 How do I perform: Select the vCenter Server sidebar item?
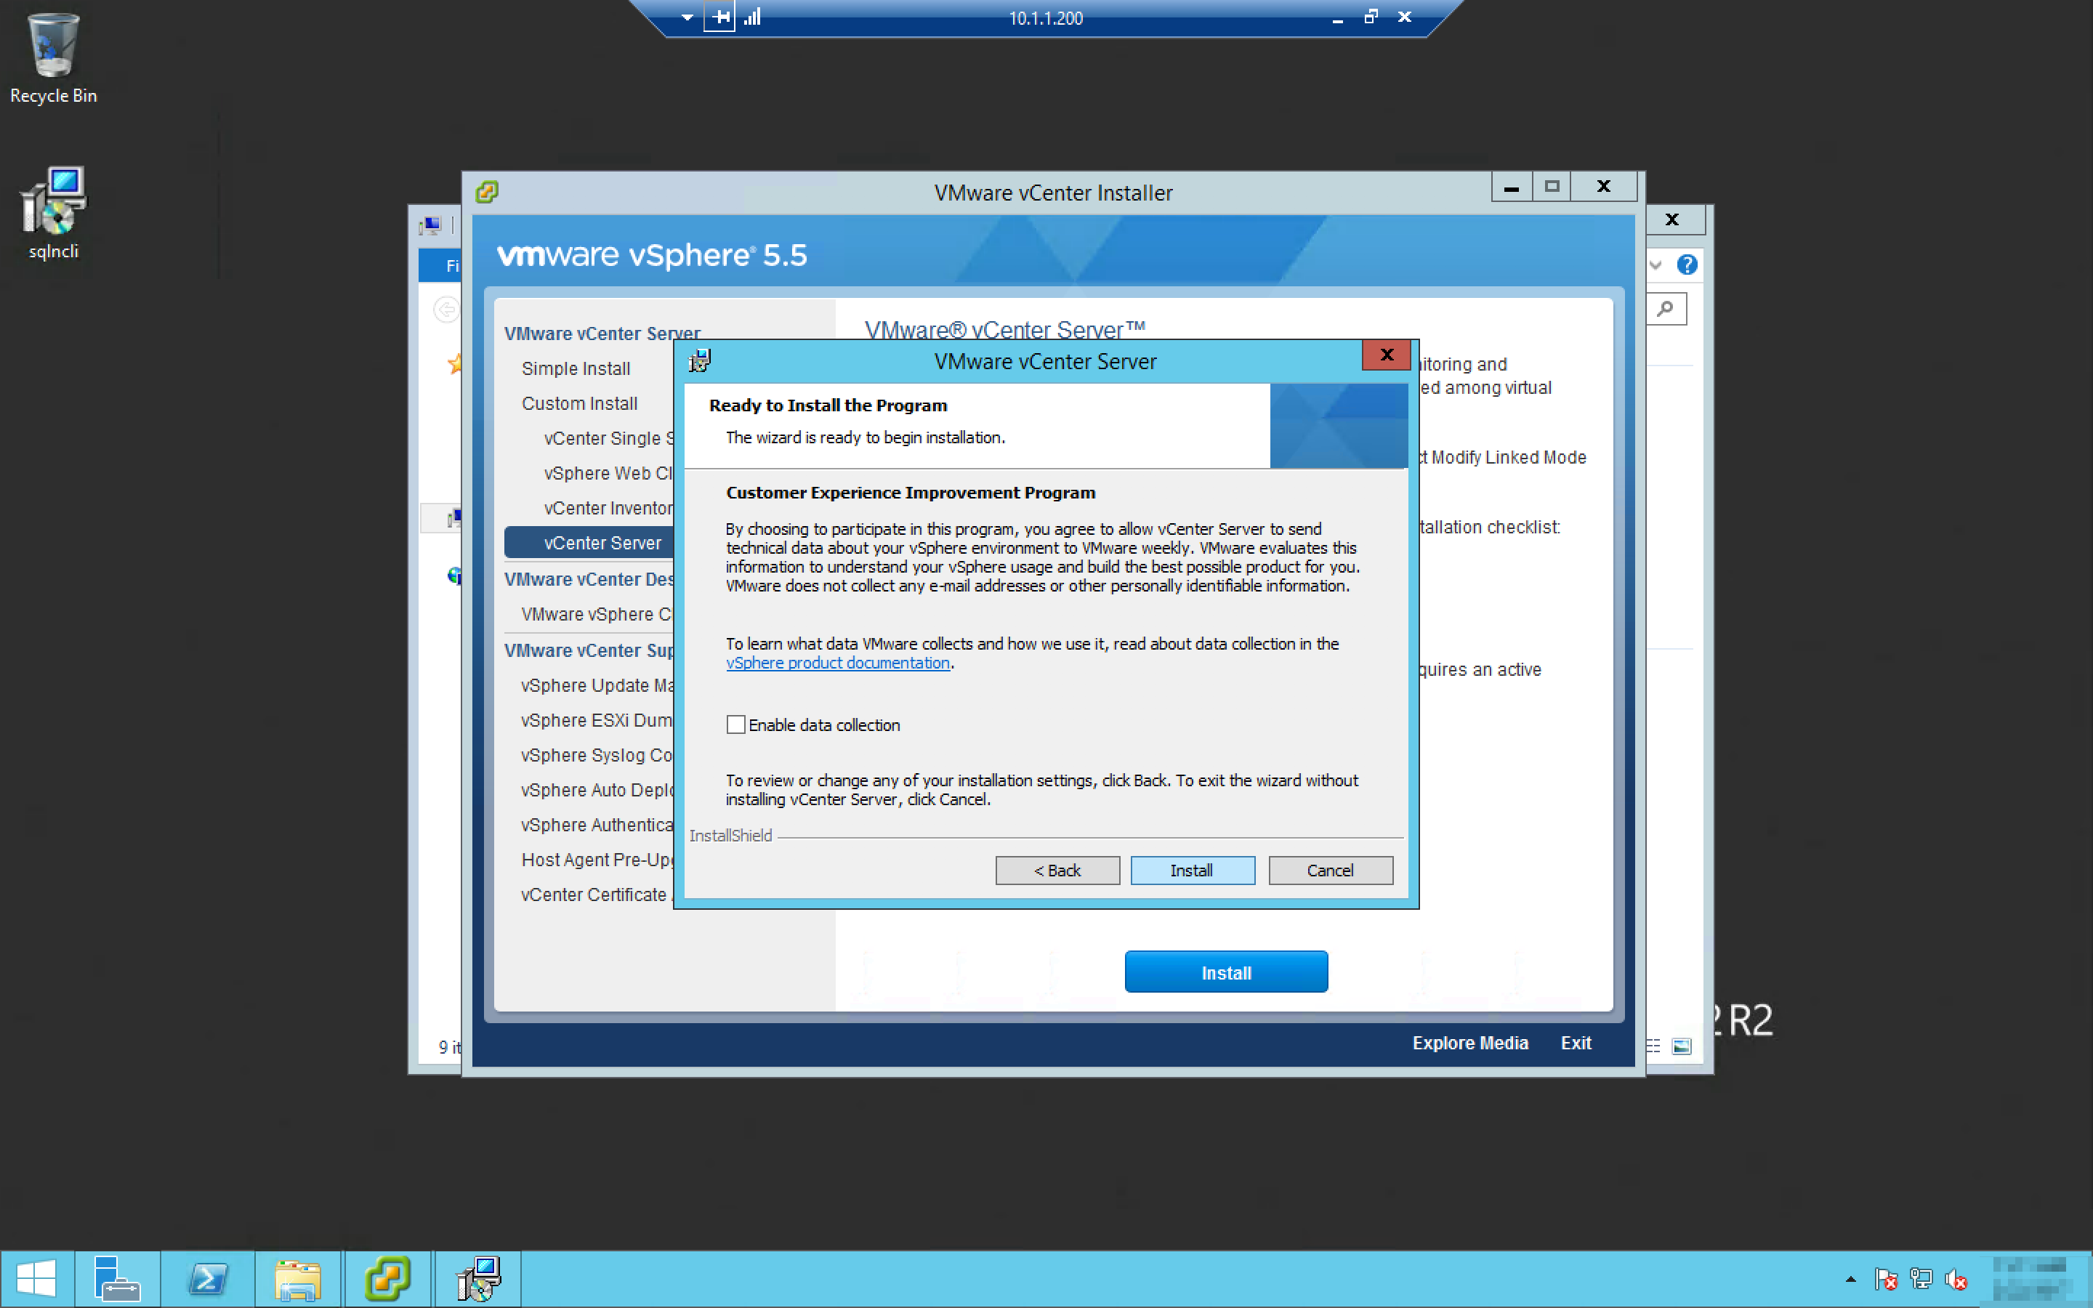pyautogui.click(x=602, y=544)
